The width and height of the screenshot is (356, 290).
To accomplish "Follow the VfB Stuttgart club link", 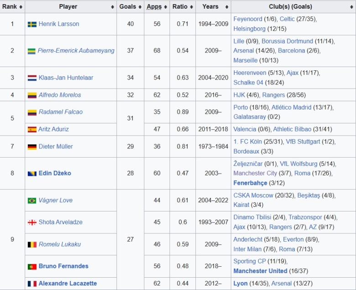I will pos(303,142).
